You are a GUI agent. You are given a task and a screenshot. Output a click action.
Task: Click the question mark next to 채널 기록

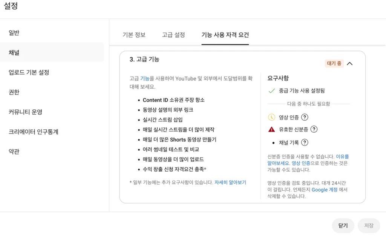click(305, 143)
